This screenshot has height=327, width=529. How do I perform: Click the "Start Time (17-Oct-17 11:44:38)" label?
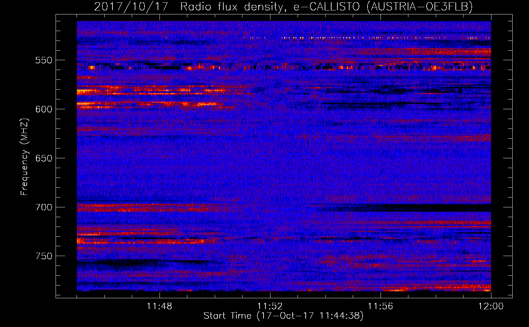pos(283,316)
